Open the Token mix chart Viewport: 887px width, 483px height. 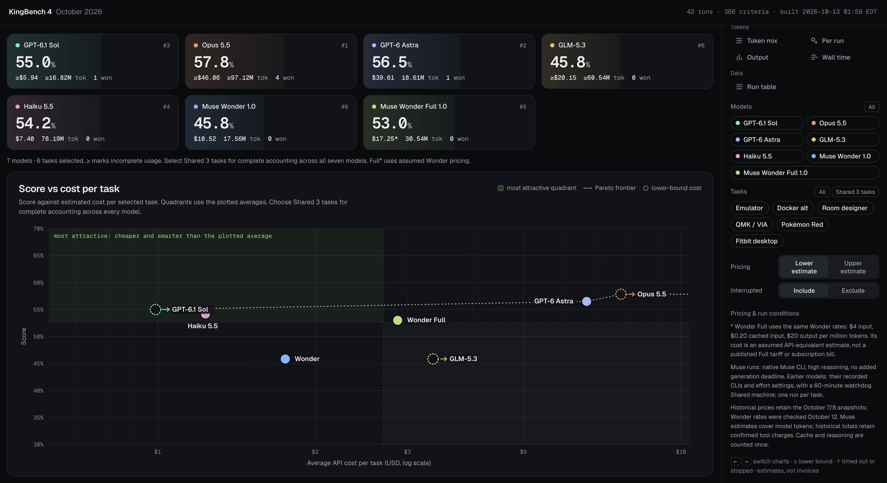point(756,41)
